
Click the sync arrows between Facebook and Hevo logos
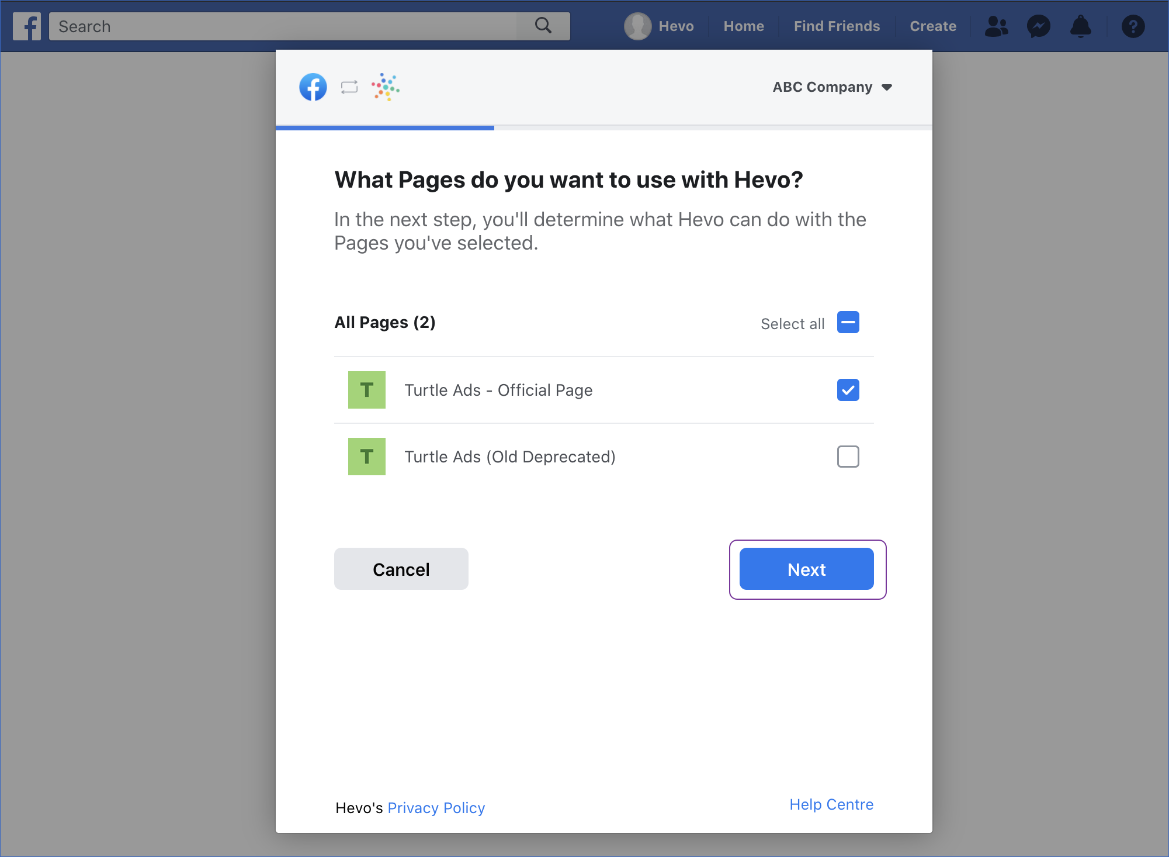[x=349, y=87]
